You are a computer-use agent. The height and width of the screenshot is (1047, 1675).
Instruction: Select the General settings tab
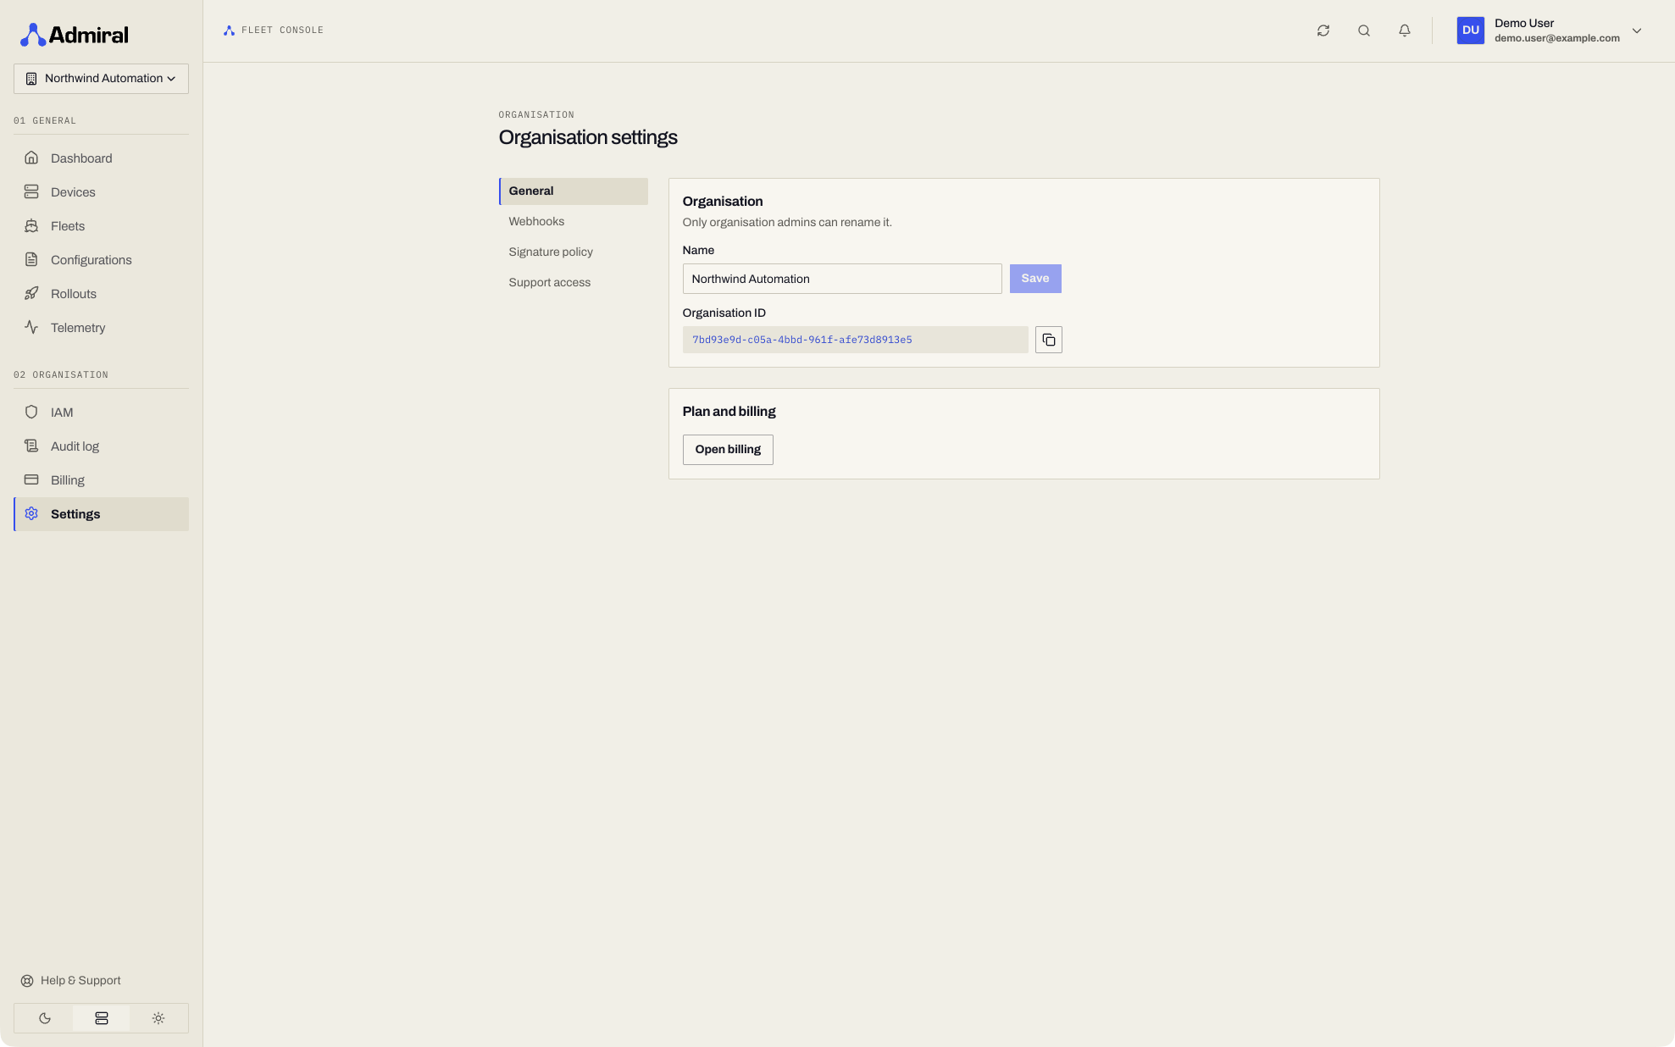pyautogui.click(x=574, y=191)
